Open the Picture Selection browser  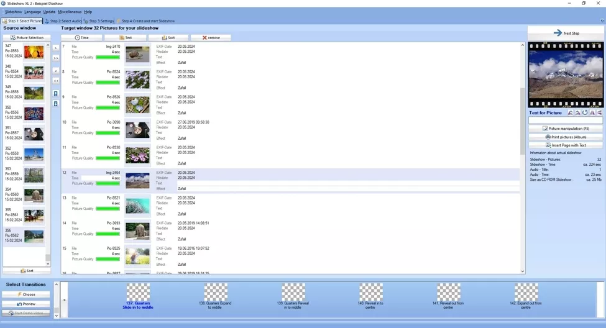(27, 38)
